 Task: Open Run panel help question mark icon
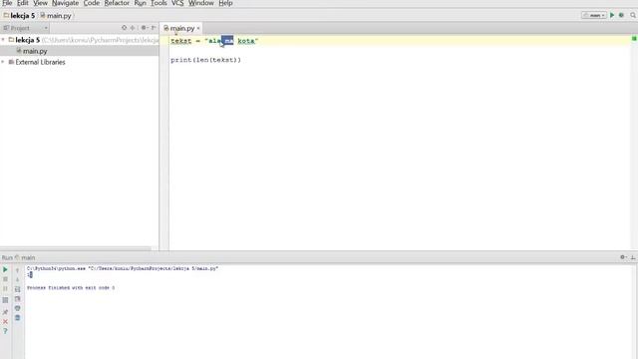pos(5,331)
